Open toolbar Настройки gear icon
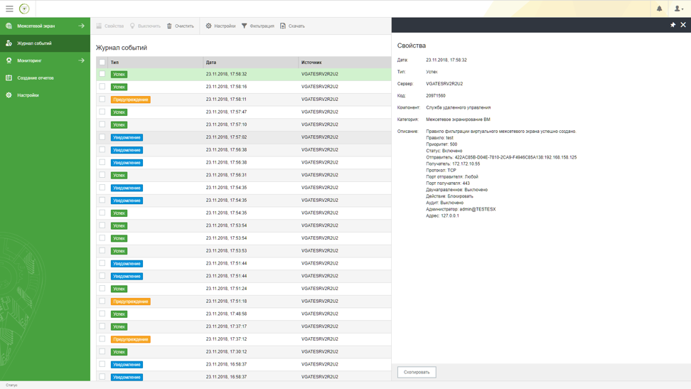 click(x=208, y=26)
